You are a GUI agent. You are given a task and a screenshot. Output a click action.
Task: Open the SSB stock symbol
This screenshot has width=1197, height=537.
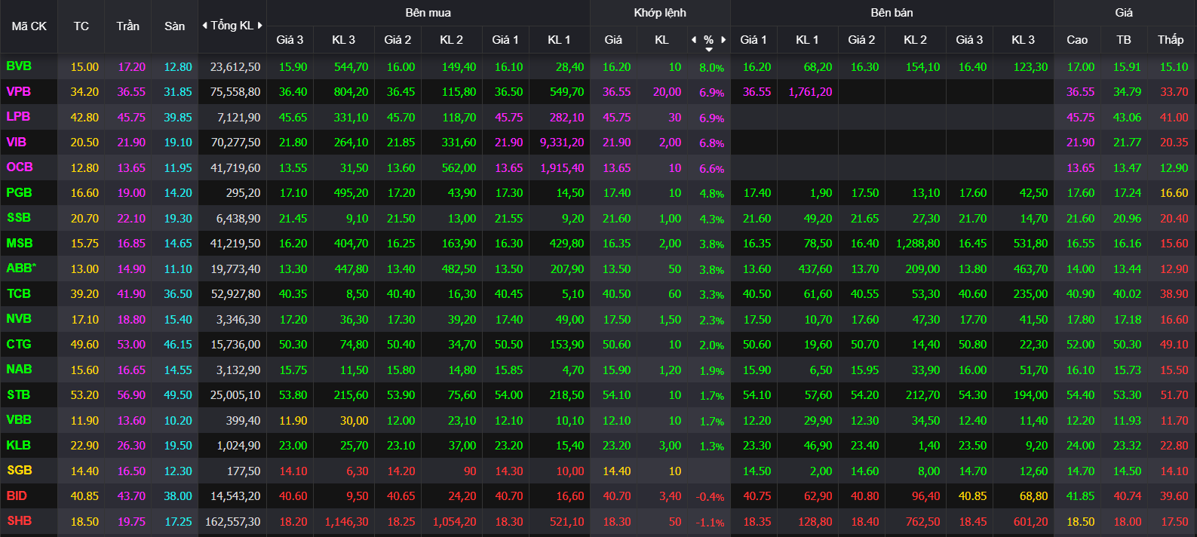pyautogui.click(x=19, y=218)
